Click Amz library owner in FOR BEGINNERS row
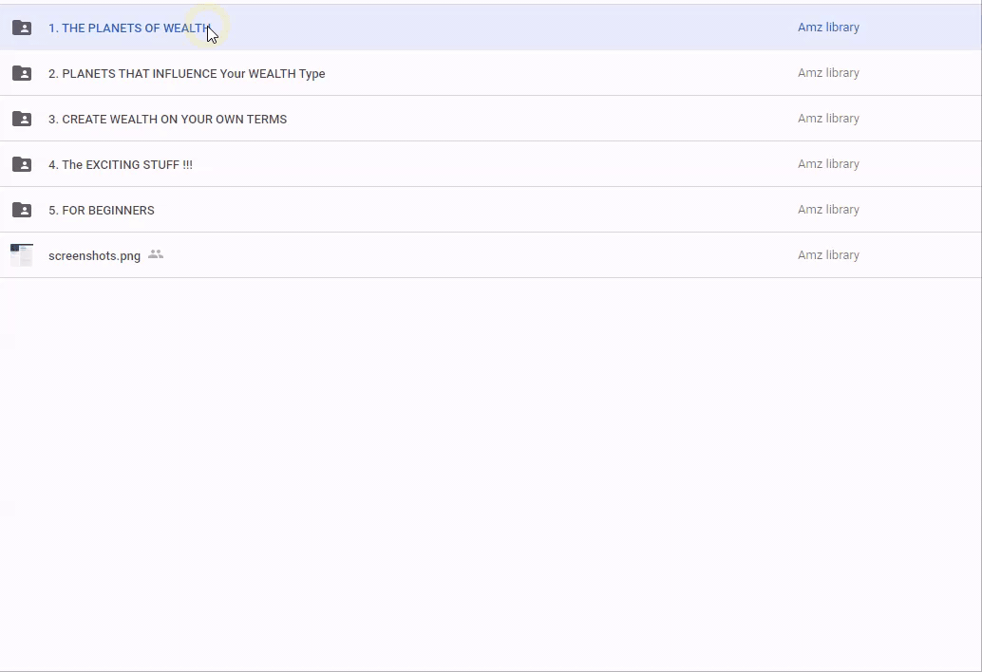The width and height of the screenshot is (982, 672). (828, 210)
